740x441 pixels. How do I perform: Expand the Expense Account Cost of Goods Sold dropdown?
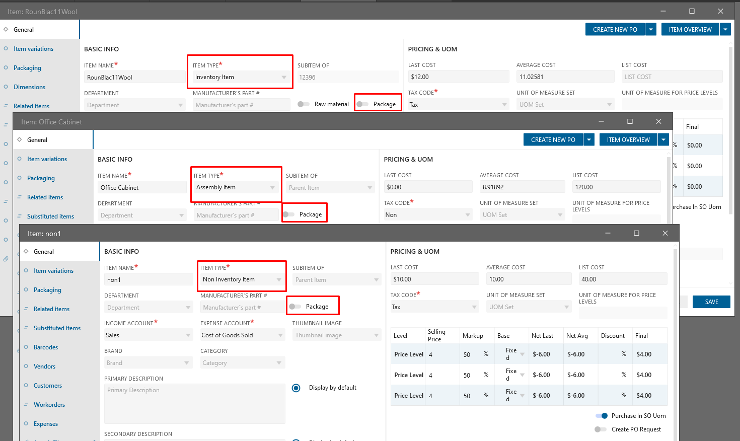(243, 335)
